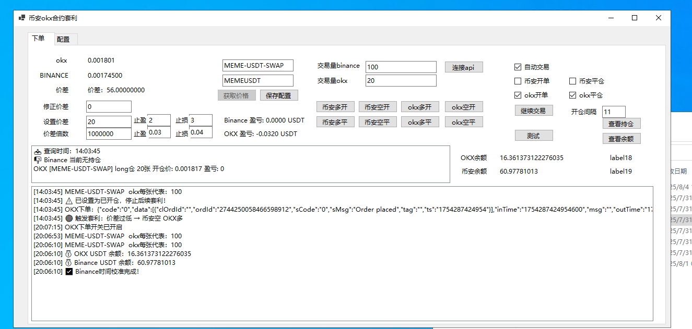
Task: Click the 交易量okx input showing 20
Action: (x=401, y=81)
